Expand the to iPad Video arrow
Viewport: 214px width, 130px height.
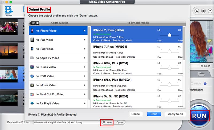[85, 40]
